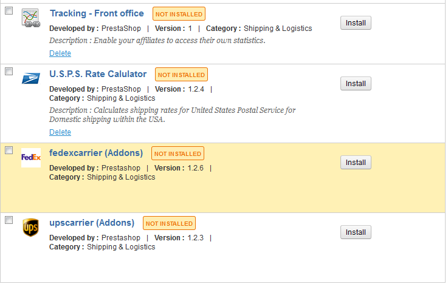
Task: Click the Tracking - Front office module icon
Action: [x=30, y=18]
